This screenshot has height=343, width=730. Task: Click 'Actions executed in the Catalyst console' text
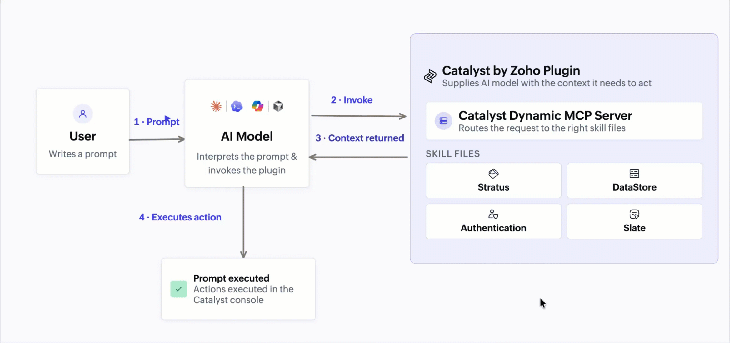pos(243,295)
